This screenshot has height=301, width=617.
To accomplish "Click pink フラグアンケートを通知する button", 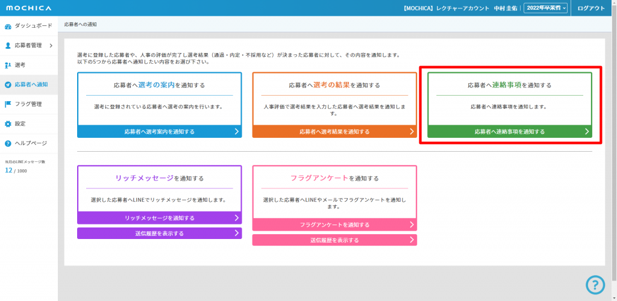I will point(334,225).
